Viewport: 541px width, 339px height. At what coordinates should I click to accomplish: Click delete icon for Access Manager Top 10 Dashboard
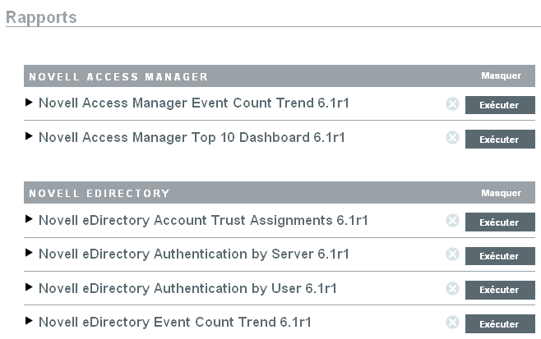[452, 138]
